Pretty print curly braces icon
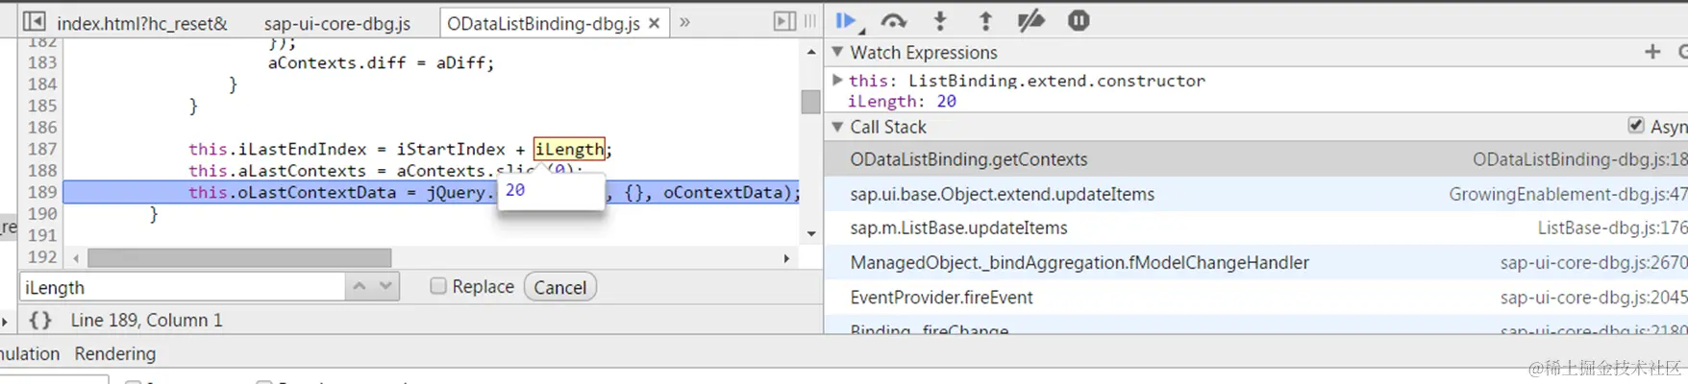This screenshot has width=1688, height=384. click(40, 320)
